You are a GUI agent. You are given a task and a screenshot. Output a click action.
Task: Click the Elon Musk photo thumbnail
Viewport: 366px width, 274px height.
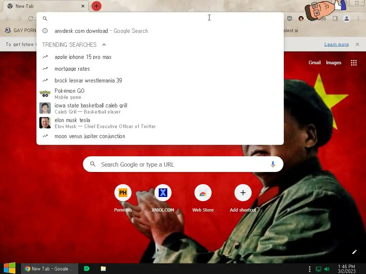[45, 123]
